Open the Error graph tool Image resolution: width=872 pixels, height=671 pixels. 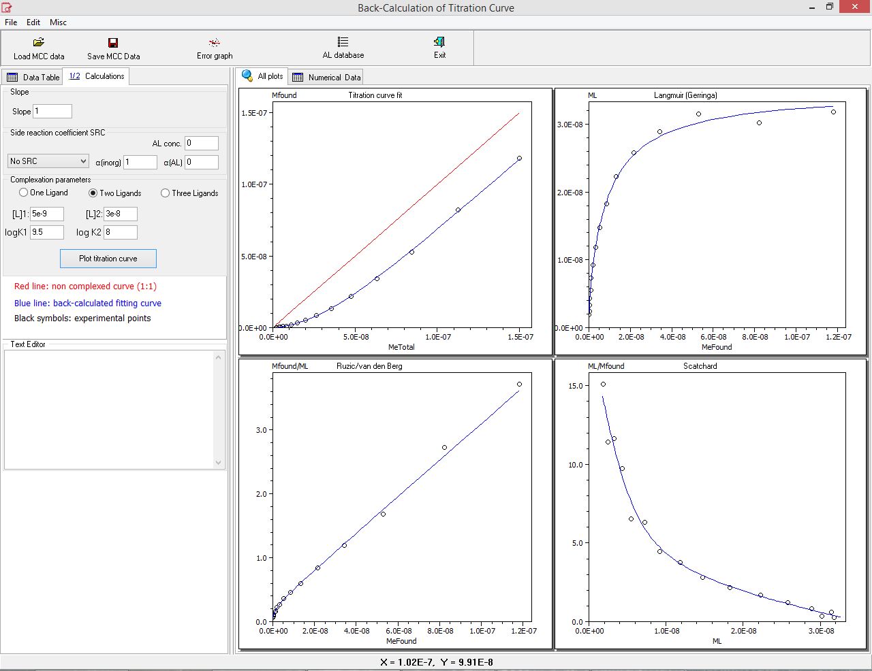215,43
